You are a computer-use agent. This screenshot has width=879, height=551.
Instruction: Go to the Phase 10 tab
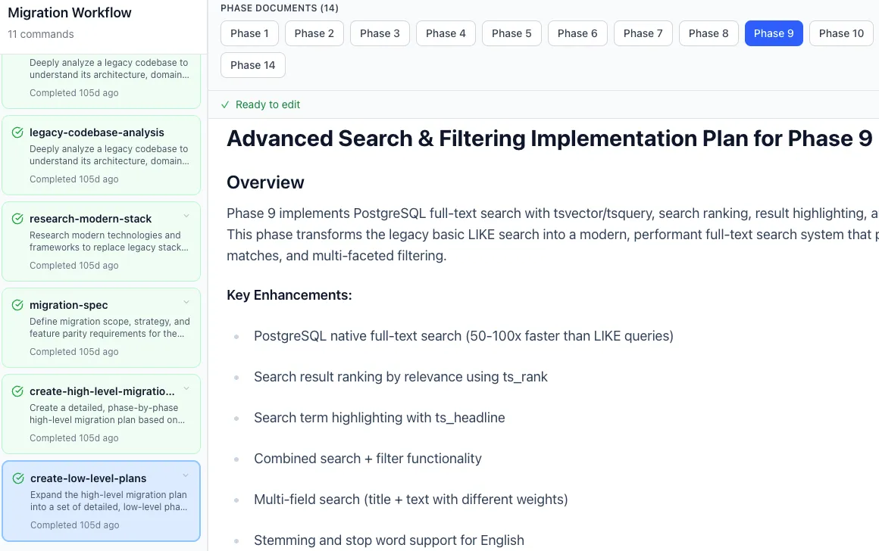[841, 33]
